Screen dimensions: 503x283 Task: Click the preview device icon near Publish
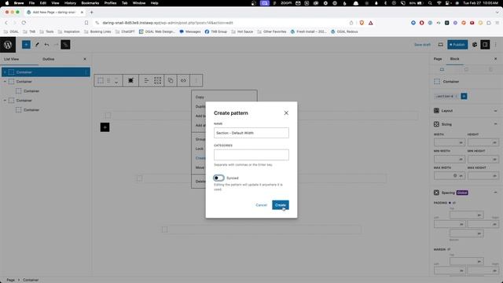coord(440,45)
